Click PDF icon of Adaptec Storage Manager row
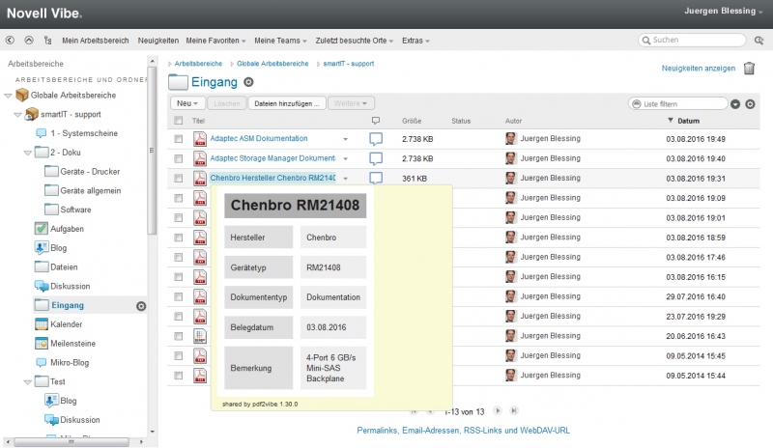The height and width of the screenshot is (448, 773). point(200,158)
